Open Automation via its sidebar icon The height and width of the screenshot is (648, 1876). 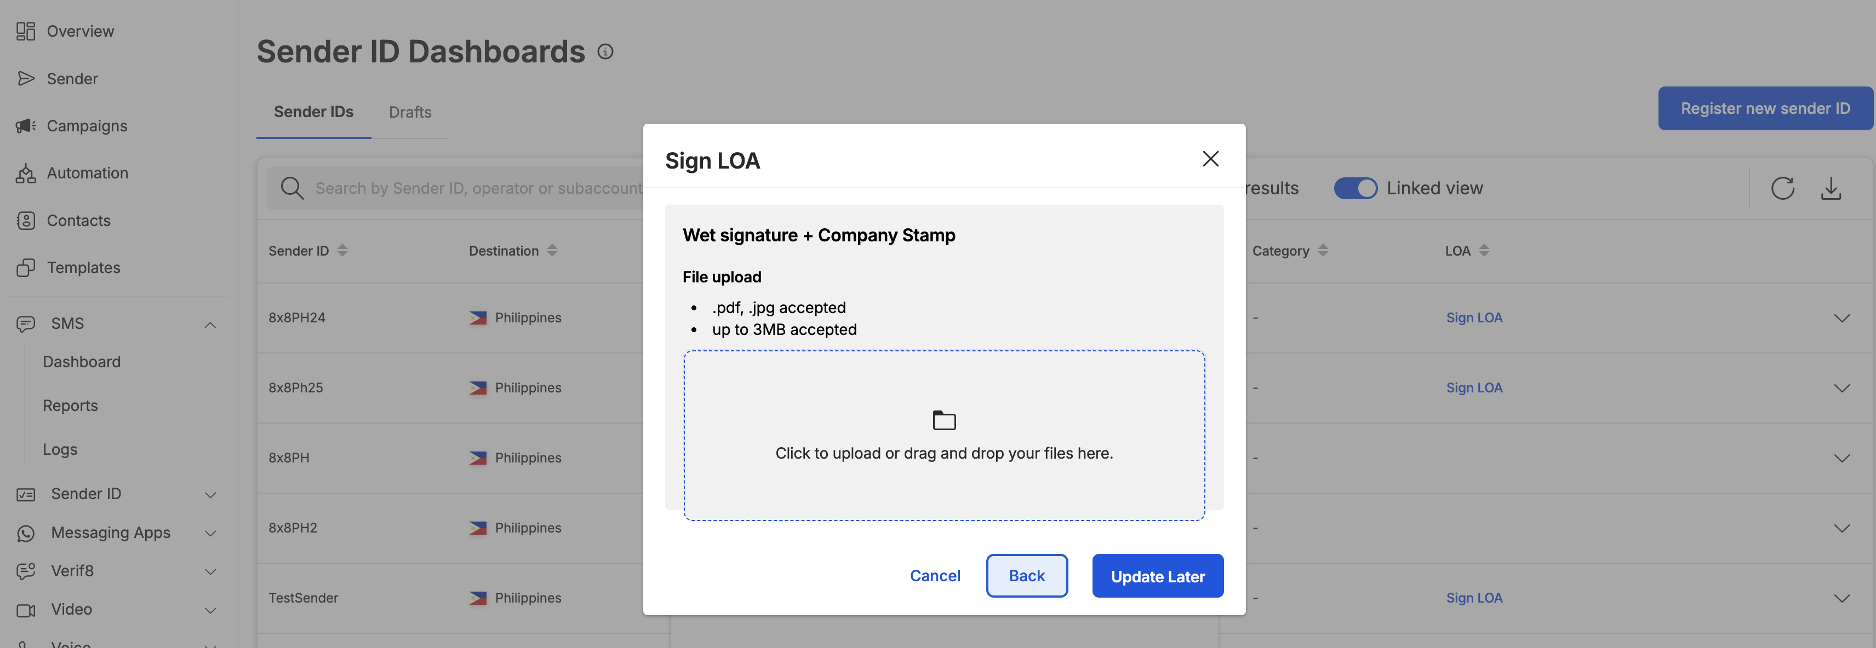26,173
